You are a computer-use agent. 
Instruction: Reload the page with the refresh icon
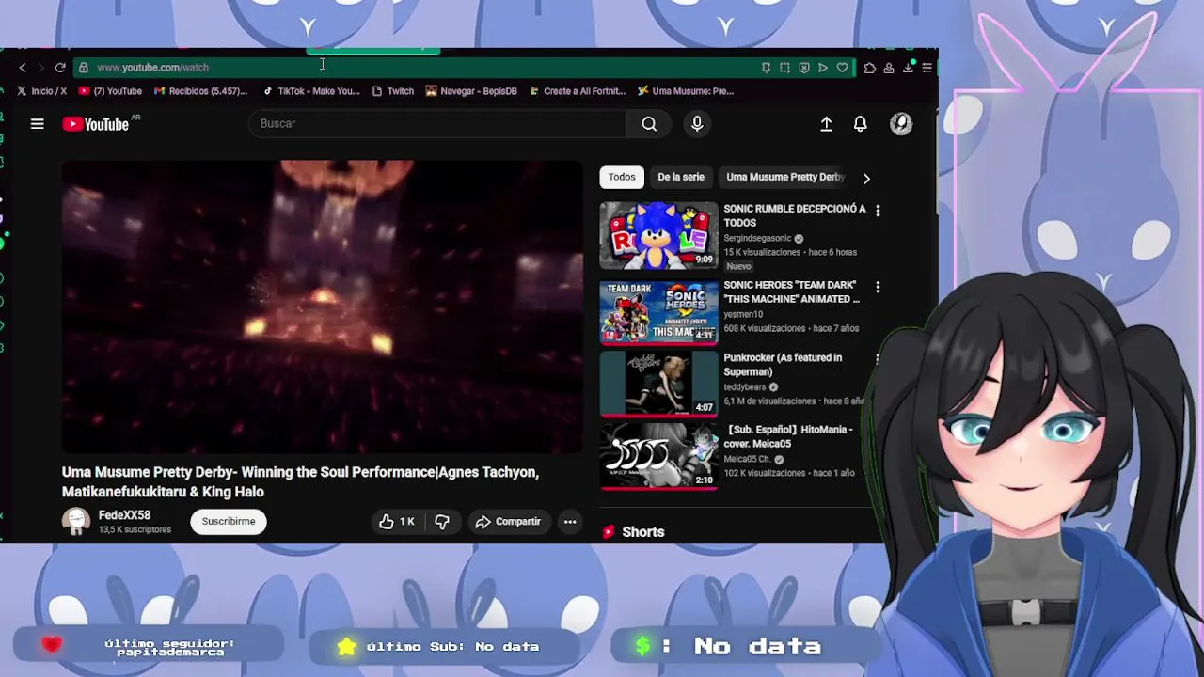point(60,68)
